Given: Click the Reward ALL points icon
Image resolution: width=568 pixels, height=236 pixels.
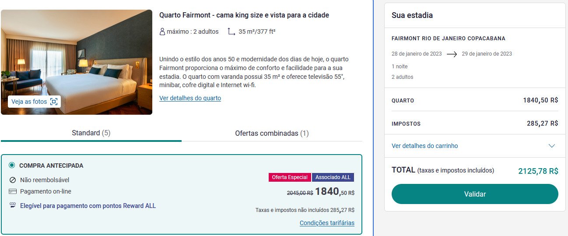Looking at the screenshot, I should pos(13,205).
